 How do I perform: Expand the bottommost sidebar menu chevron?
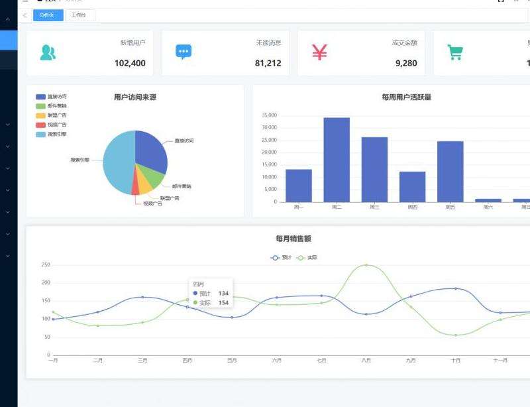coord(8,256)
